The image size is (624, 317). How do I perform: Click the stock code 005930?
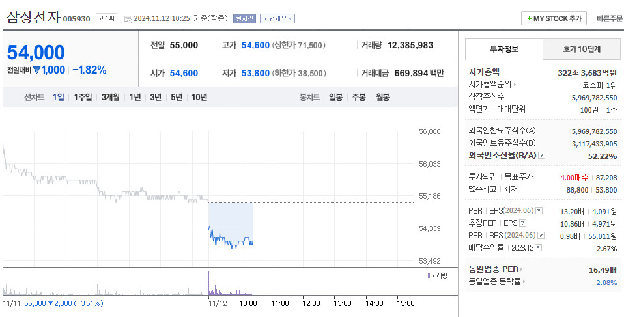(76, 19)
